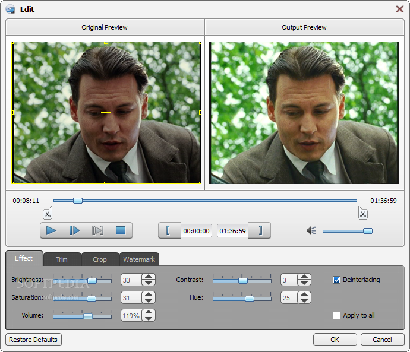This screenshot has width=410, height=352.
Task: Decrease Saturation with the down arrow
Action: pyautogui.click(x=149, y=300)
